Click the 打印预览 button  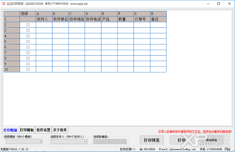click(152, 140)
